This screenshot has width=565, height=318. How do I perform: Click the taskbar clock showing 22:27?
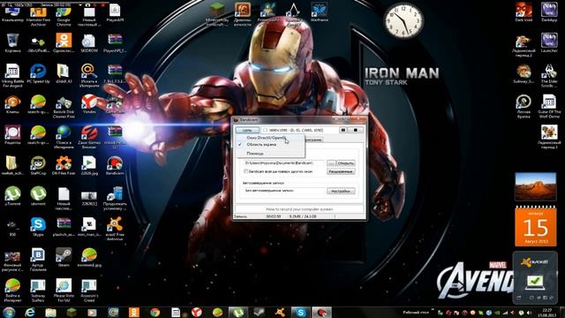(547, 312)
